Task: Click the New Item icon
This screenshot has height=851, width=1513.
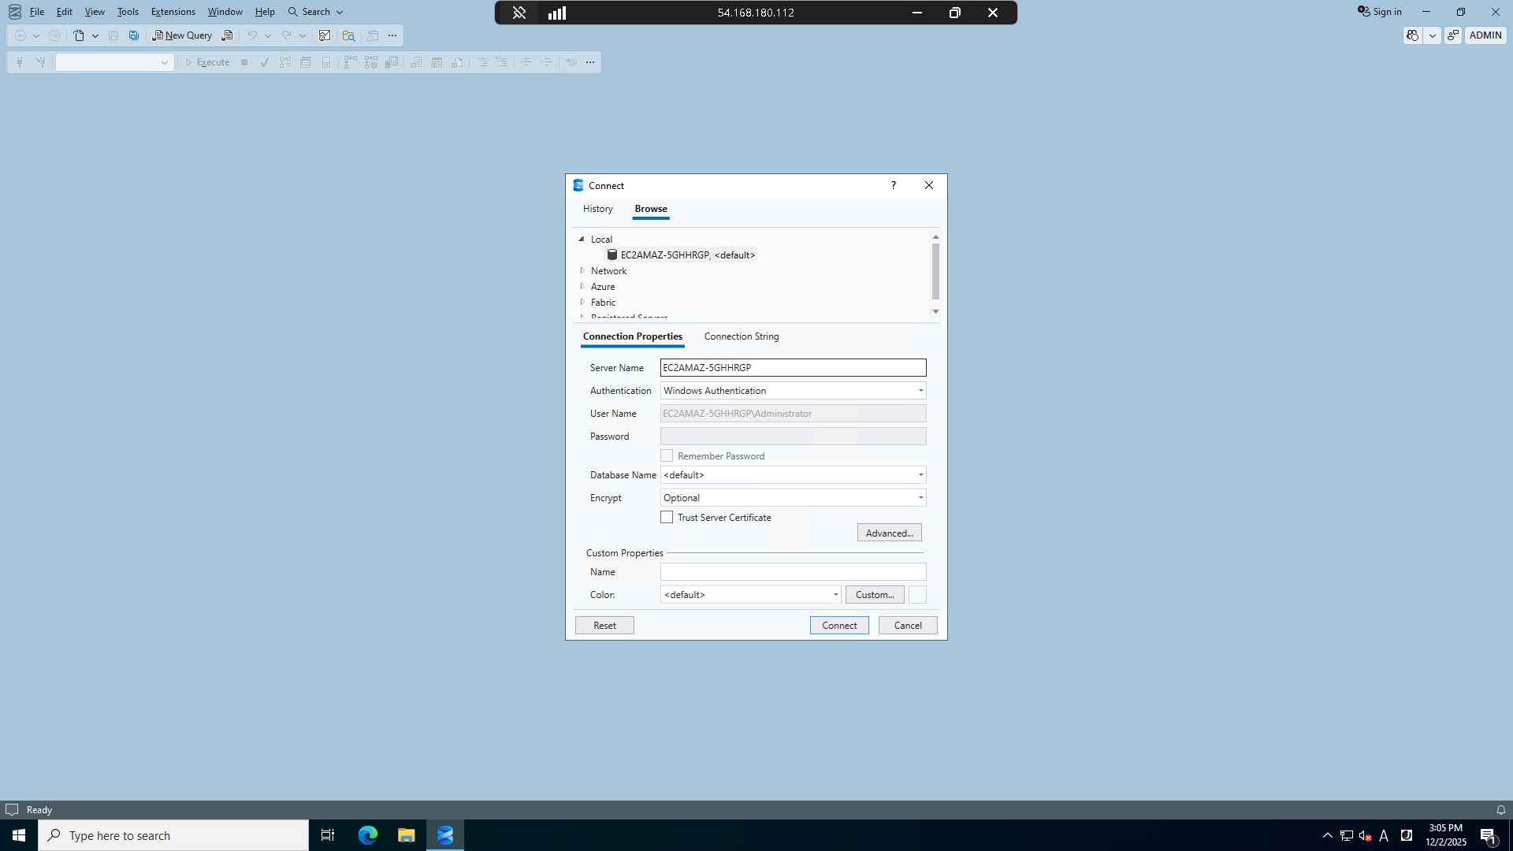Action: point(79,35)
